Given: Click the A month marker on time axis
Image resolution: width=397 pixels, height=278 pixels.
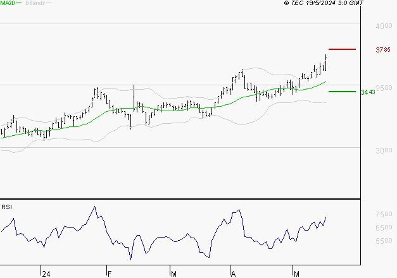Looking at the screenshot, I should tap(234, 274).
